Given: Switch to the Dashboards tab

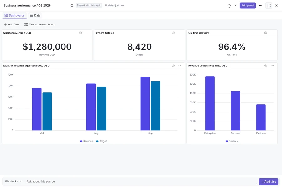Looking at the screenshot, I should pyautogui.click(x=14, y=15).
